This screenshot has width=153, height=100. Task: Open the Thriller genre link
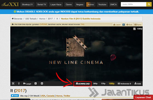click(x=67, y=96)
